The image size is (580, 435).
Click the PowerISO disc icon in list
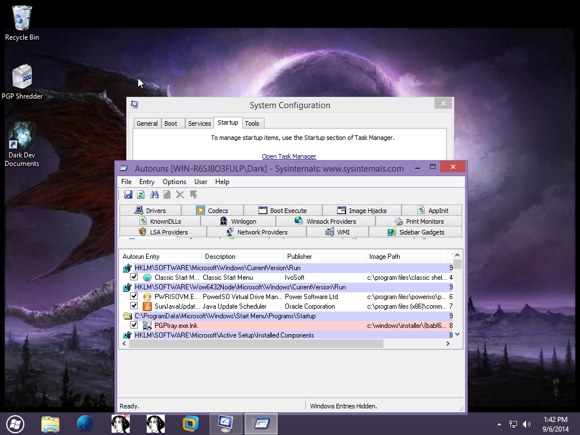pyautogui.click(x=147, y=297)
